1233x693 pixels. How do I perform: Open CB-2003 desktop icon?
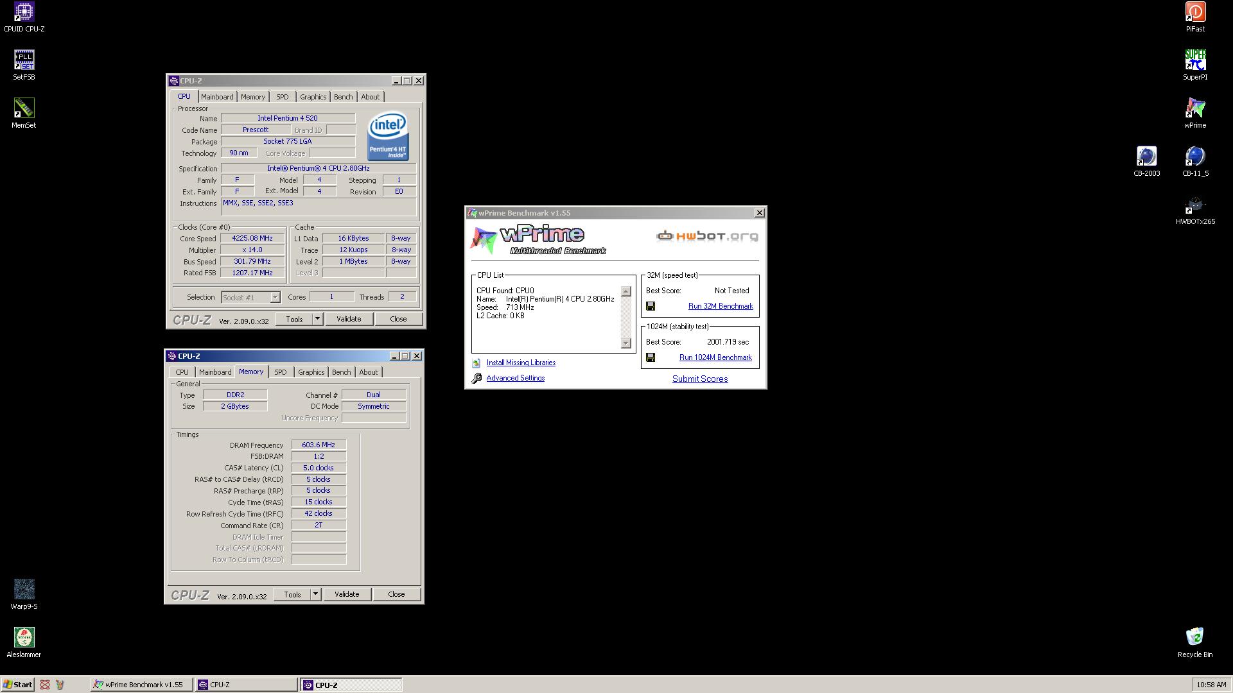coord(1147,162)
